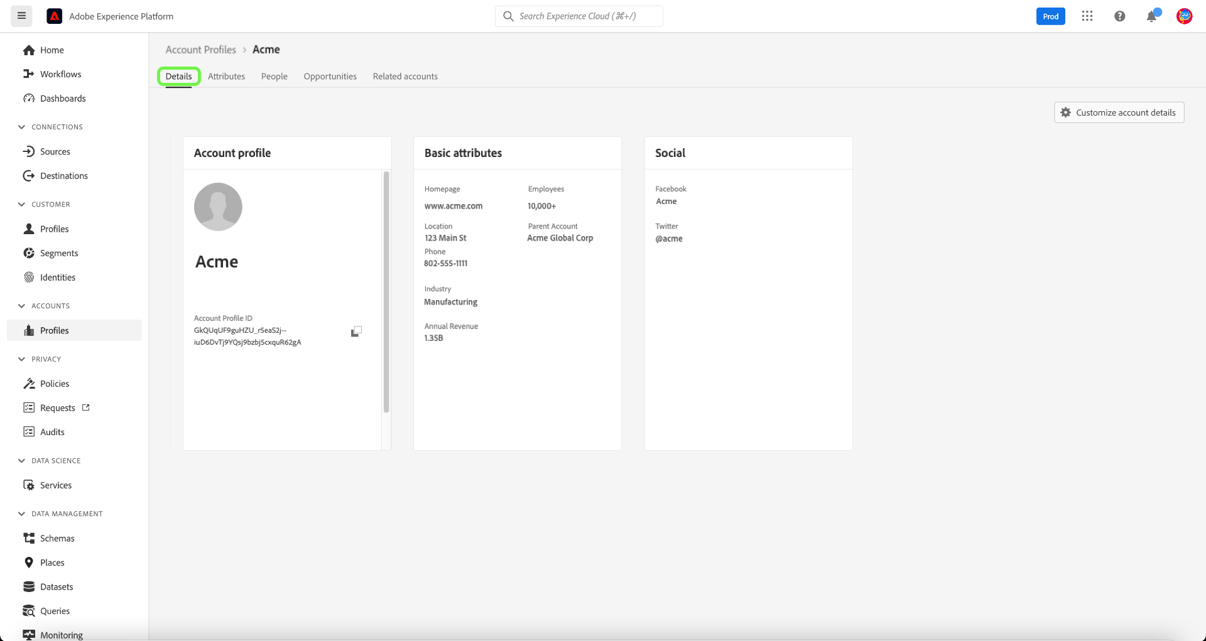Image resolution: width=1206 pixels, height=641 pixels.
Task: Open the Opportunities tab
Action: point(330,77)
